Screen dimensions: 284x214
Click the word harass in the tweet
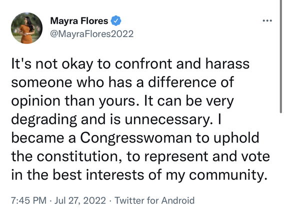(x=227, y=63)
